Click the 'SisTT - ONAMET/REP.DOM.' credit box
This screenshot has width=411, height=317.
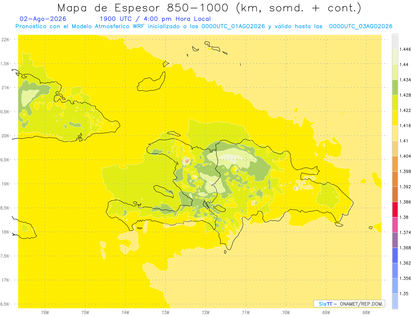(x=349, y=304)
